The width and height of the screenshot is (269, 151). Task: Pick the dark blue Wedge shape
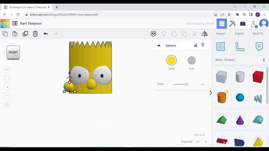[239, 142]
